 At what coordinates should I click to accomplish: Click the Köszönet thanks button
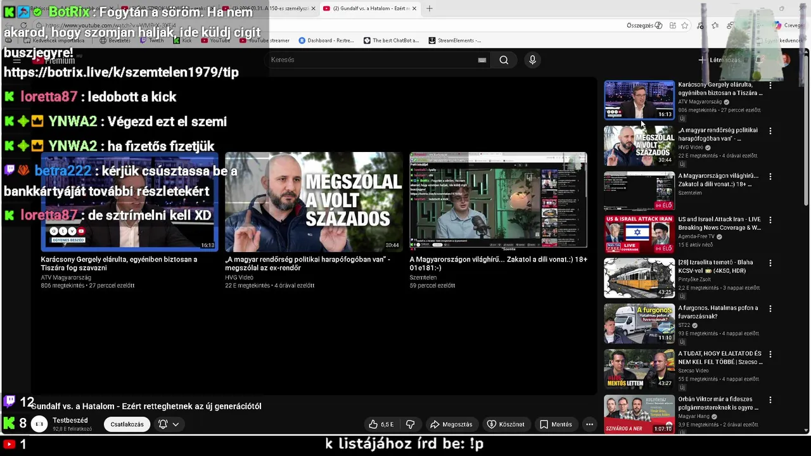[506, 424]
